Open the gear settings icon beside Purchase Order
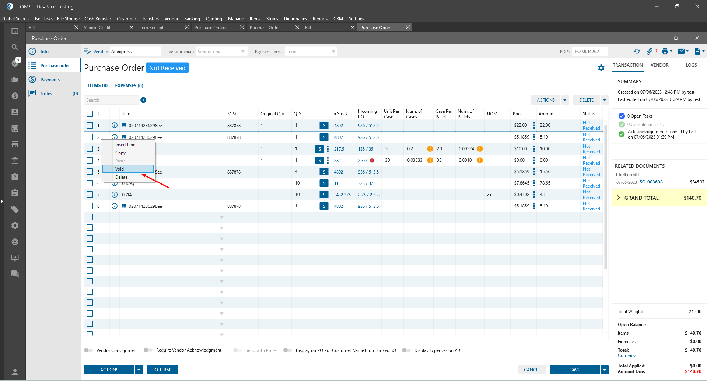The width and height of the screenshot is (707, 381). click(601, 68)
